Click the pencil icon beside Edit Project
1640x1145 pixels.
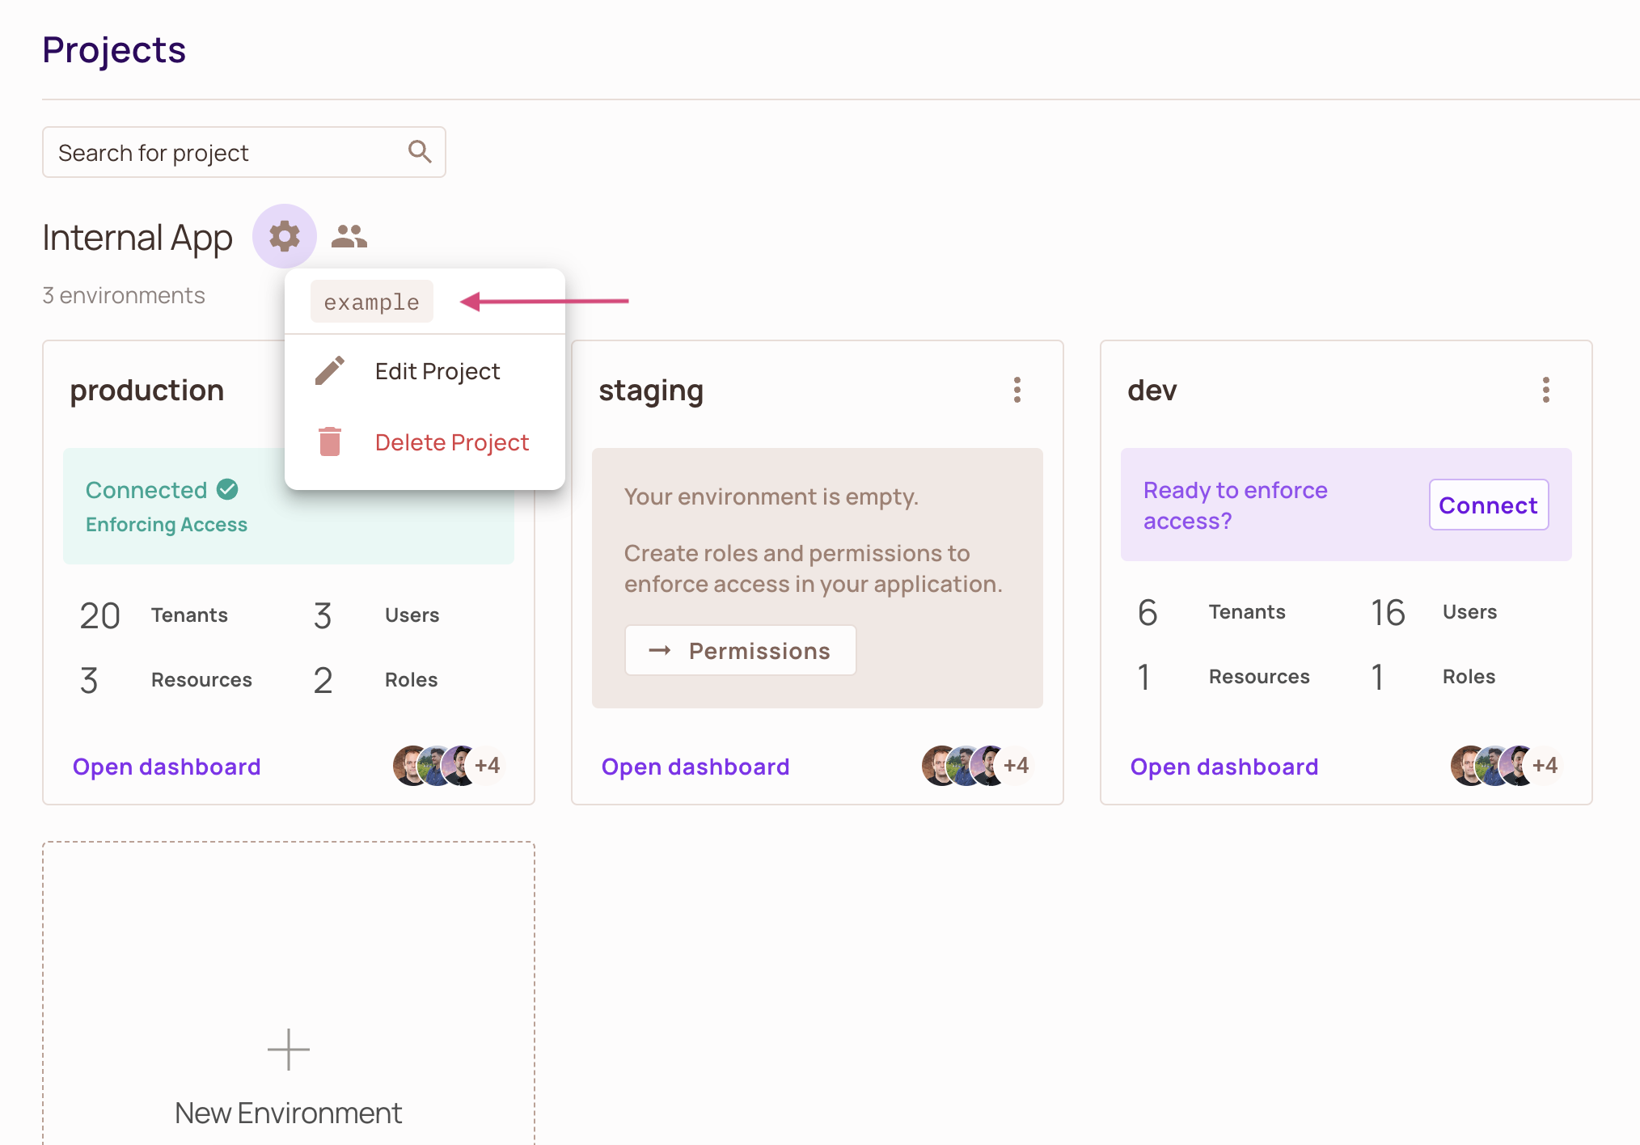(x=330, y=371)
